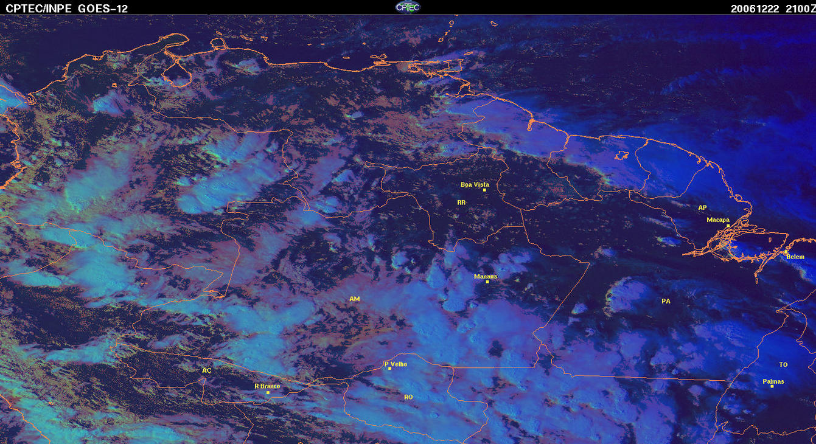Image resolution: width=816 pixels, height=444 pixels.
Task: Click the TO state label
Action: click(x=783, y=365)
